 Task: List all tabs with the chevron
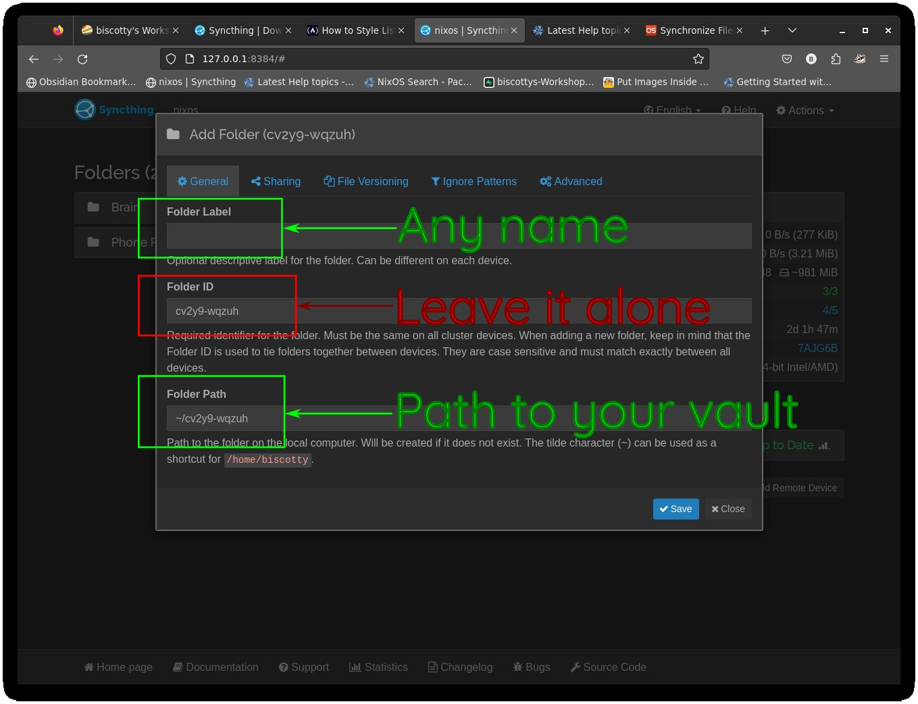click(x=792, y=30)
